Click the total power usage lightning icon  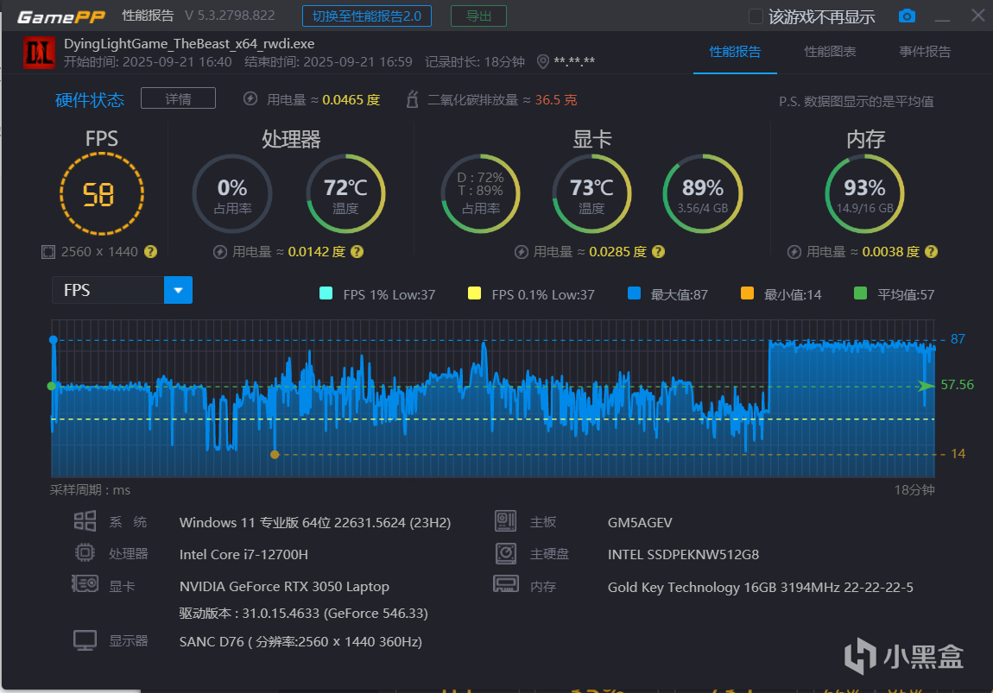pyautogui.click(x=250, y=98)
